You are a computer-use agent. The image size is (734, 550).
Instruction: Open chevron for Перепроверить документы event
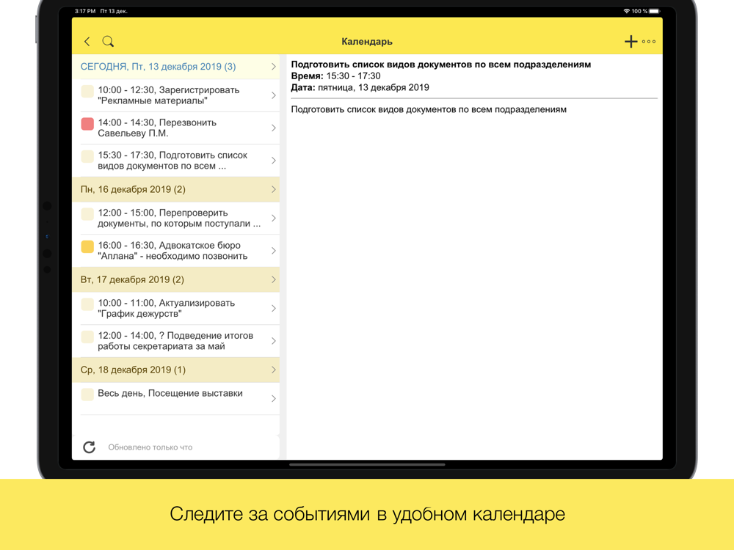pyautogui.click(x=273, y=218)
